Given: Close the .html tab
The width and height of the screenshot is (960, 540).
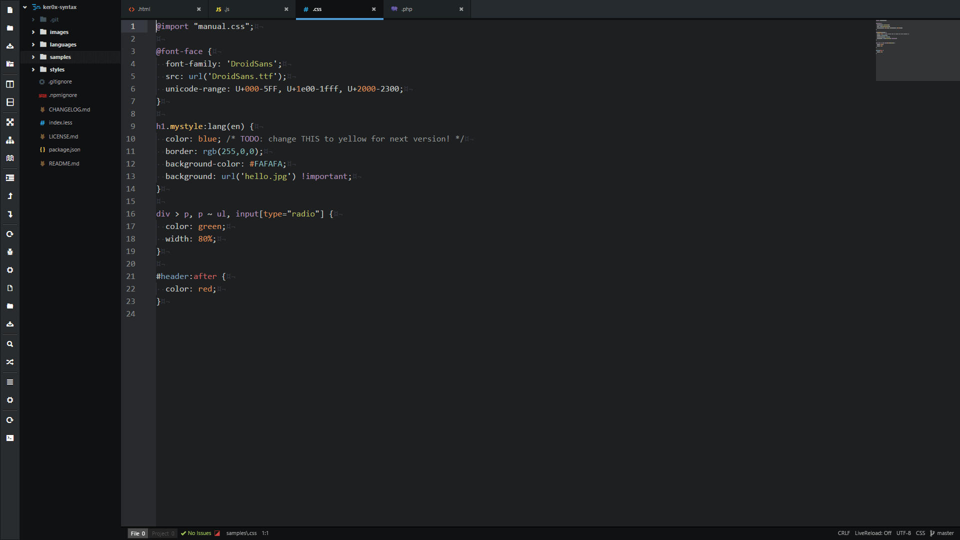Looking at the screenshot, I should click(198, 9).
